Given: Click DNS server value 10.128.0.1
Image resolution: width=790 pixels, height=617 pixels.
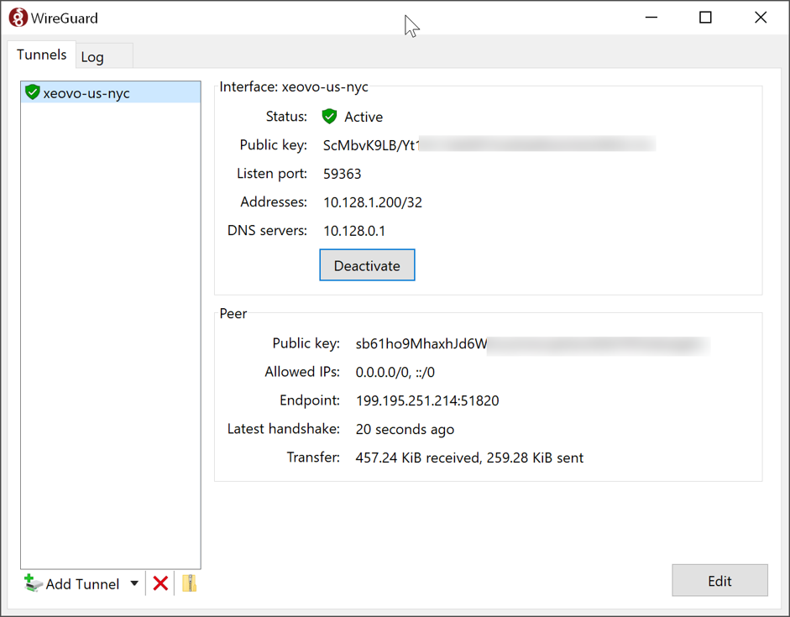Looking at the screenshot, I should point(354,231).
